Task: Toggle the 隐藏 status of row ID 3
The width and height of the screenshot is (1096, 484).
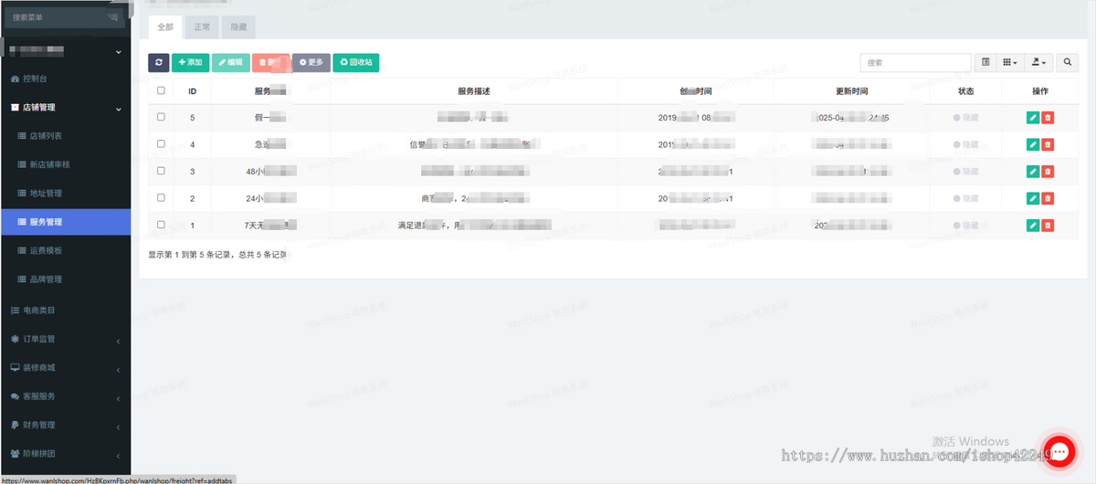Action: pos(965,171)
